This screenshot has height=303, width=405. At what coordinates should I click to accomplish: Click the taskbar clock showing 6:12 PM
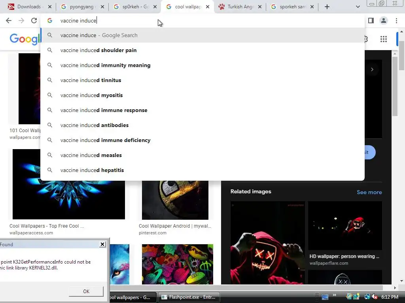pyautogui.click(x=390, y=297)
